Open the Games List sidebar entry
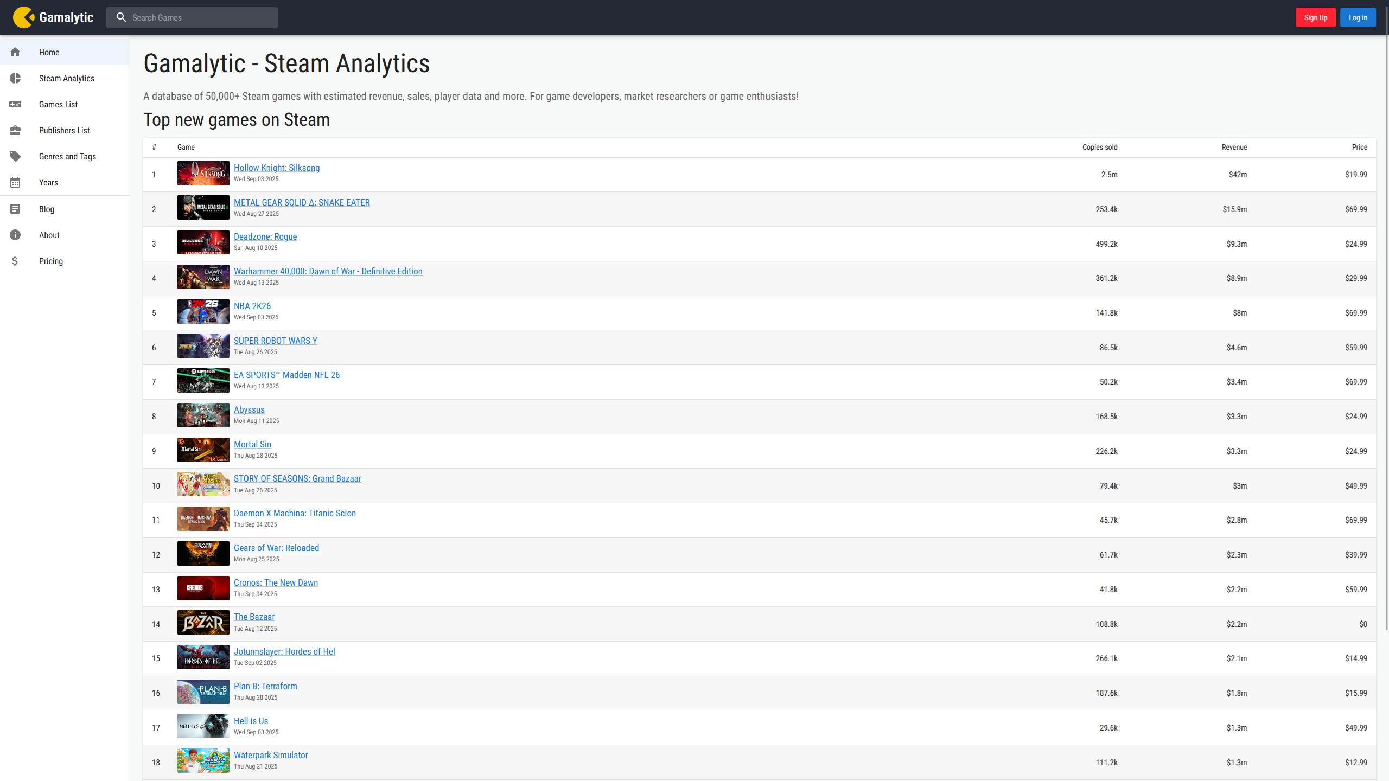This screenshot has height=781, width=1389. click(x=58, y=104)
